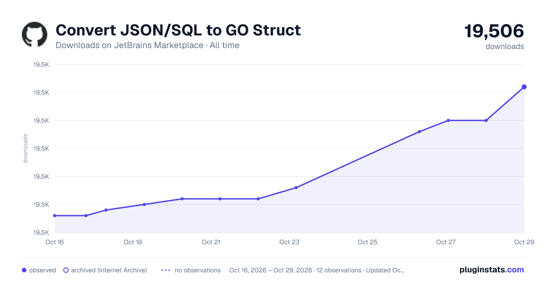
Task: Click the data point above Oct 27
Action: point(448,120)
